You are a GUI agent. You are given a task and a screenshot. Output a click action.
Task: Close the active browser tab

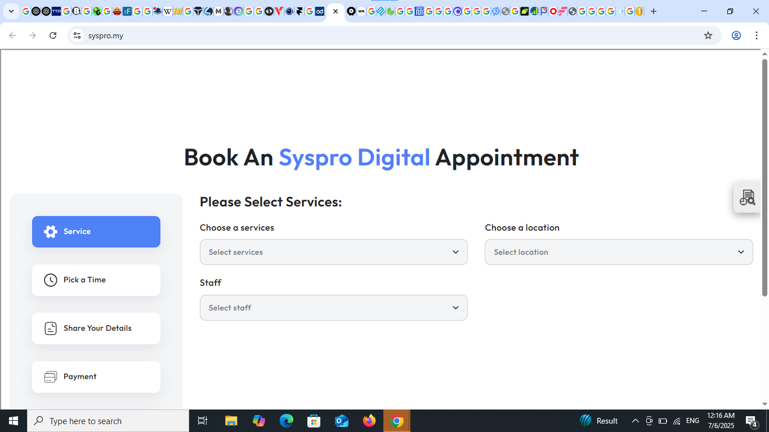point(336,11)
